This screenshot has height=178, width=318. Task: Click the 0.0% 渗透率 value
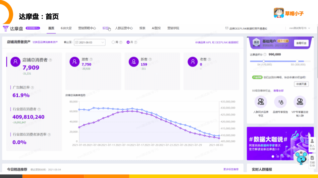pyautogui.click(x=19, y=142)
